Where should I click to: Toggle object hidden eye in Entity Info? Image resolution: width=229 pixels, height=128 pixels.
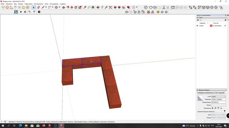click(213, 108)
